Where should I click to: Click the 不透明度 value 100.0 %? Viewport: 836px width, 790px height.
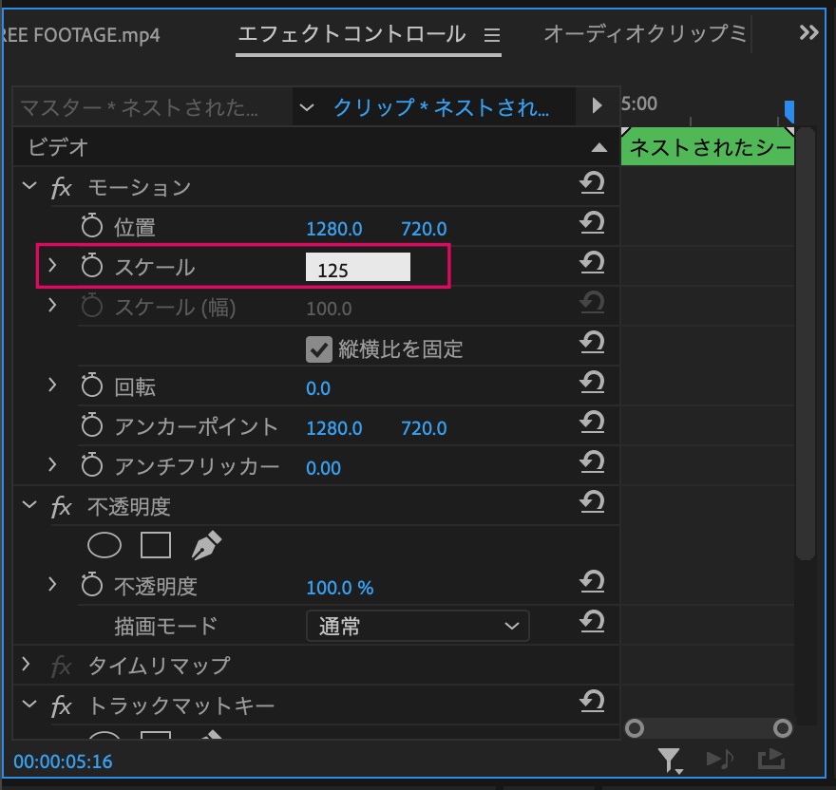tap(340, 588)
